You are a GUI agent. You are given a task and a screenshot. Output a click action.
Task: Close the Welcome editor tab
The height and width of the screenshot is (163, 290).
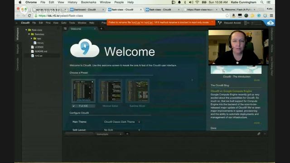[95, 29]
